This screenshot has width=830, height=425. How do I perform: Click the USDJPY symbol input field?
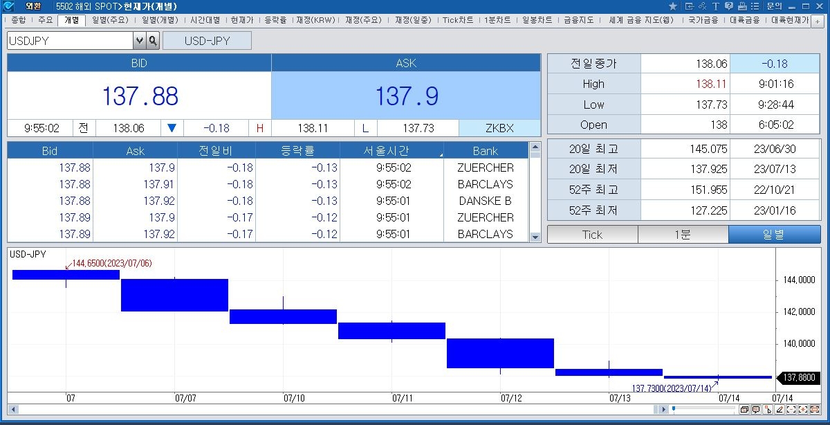pos(71,41)
